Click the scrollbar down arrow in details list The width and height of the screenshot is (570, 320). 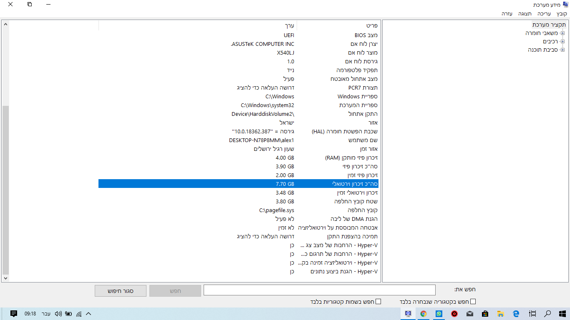tap(5, 278)
